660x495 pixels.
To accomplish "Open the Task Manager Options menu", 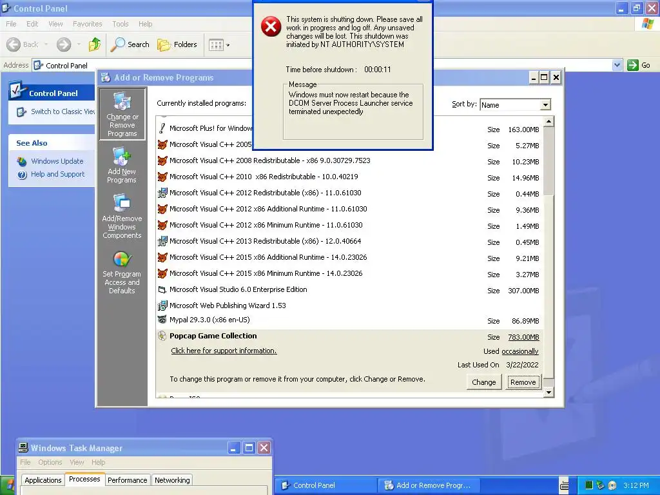I will click(50, 462).
